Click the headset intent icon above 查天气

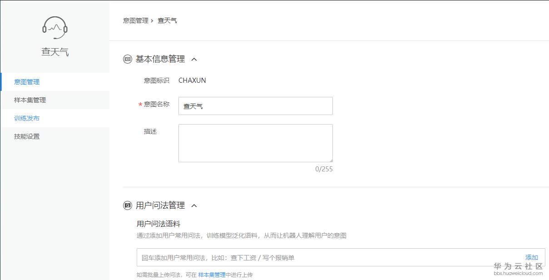(55, 27)
